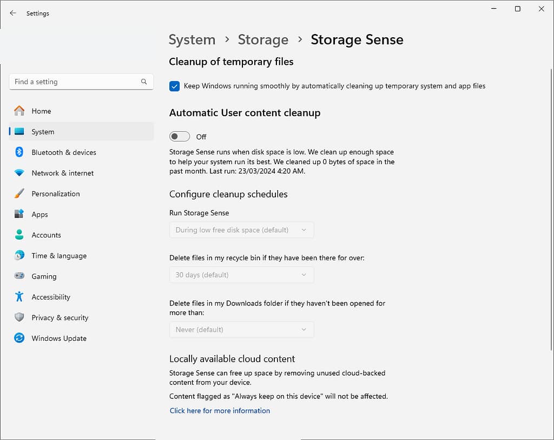This screenshot has height=440, width=554.
Task: Open Accounts settings
Action: 46,235
